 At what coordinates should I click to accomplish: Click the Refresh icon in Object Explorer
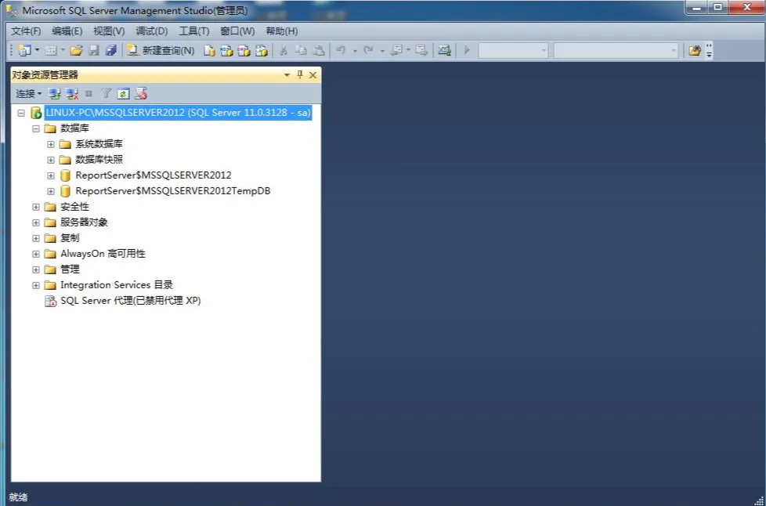(x=123, y=93)
